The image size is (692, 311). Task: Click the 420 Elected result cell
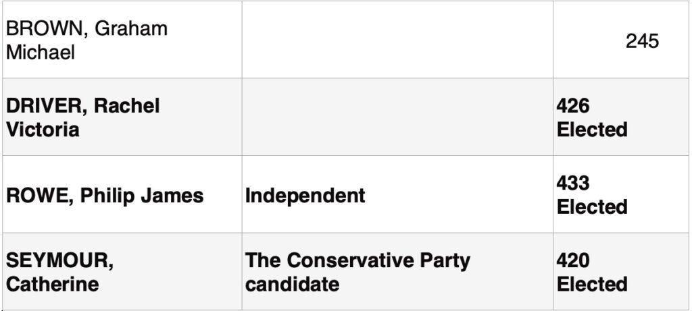coord(620,271)
